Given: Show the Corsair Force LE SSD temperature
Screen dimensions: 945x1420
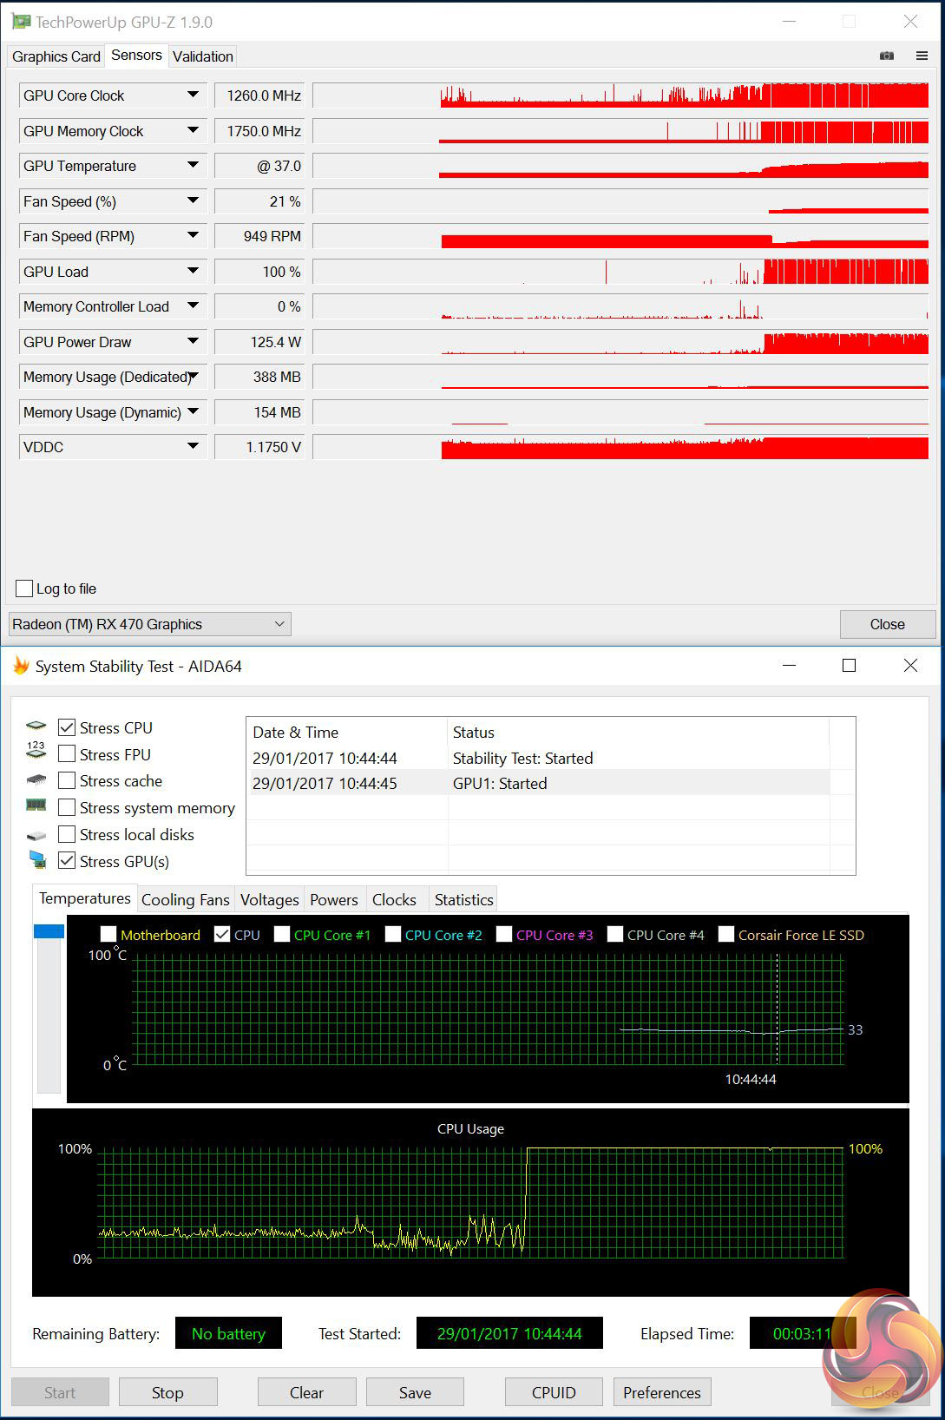Looking at the screenshot, I should (x=726, y=934).
